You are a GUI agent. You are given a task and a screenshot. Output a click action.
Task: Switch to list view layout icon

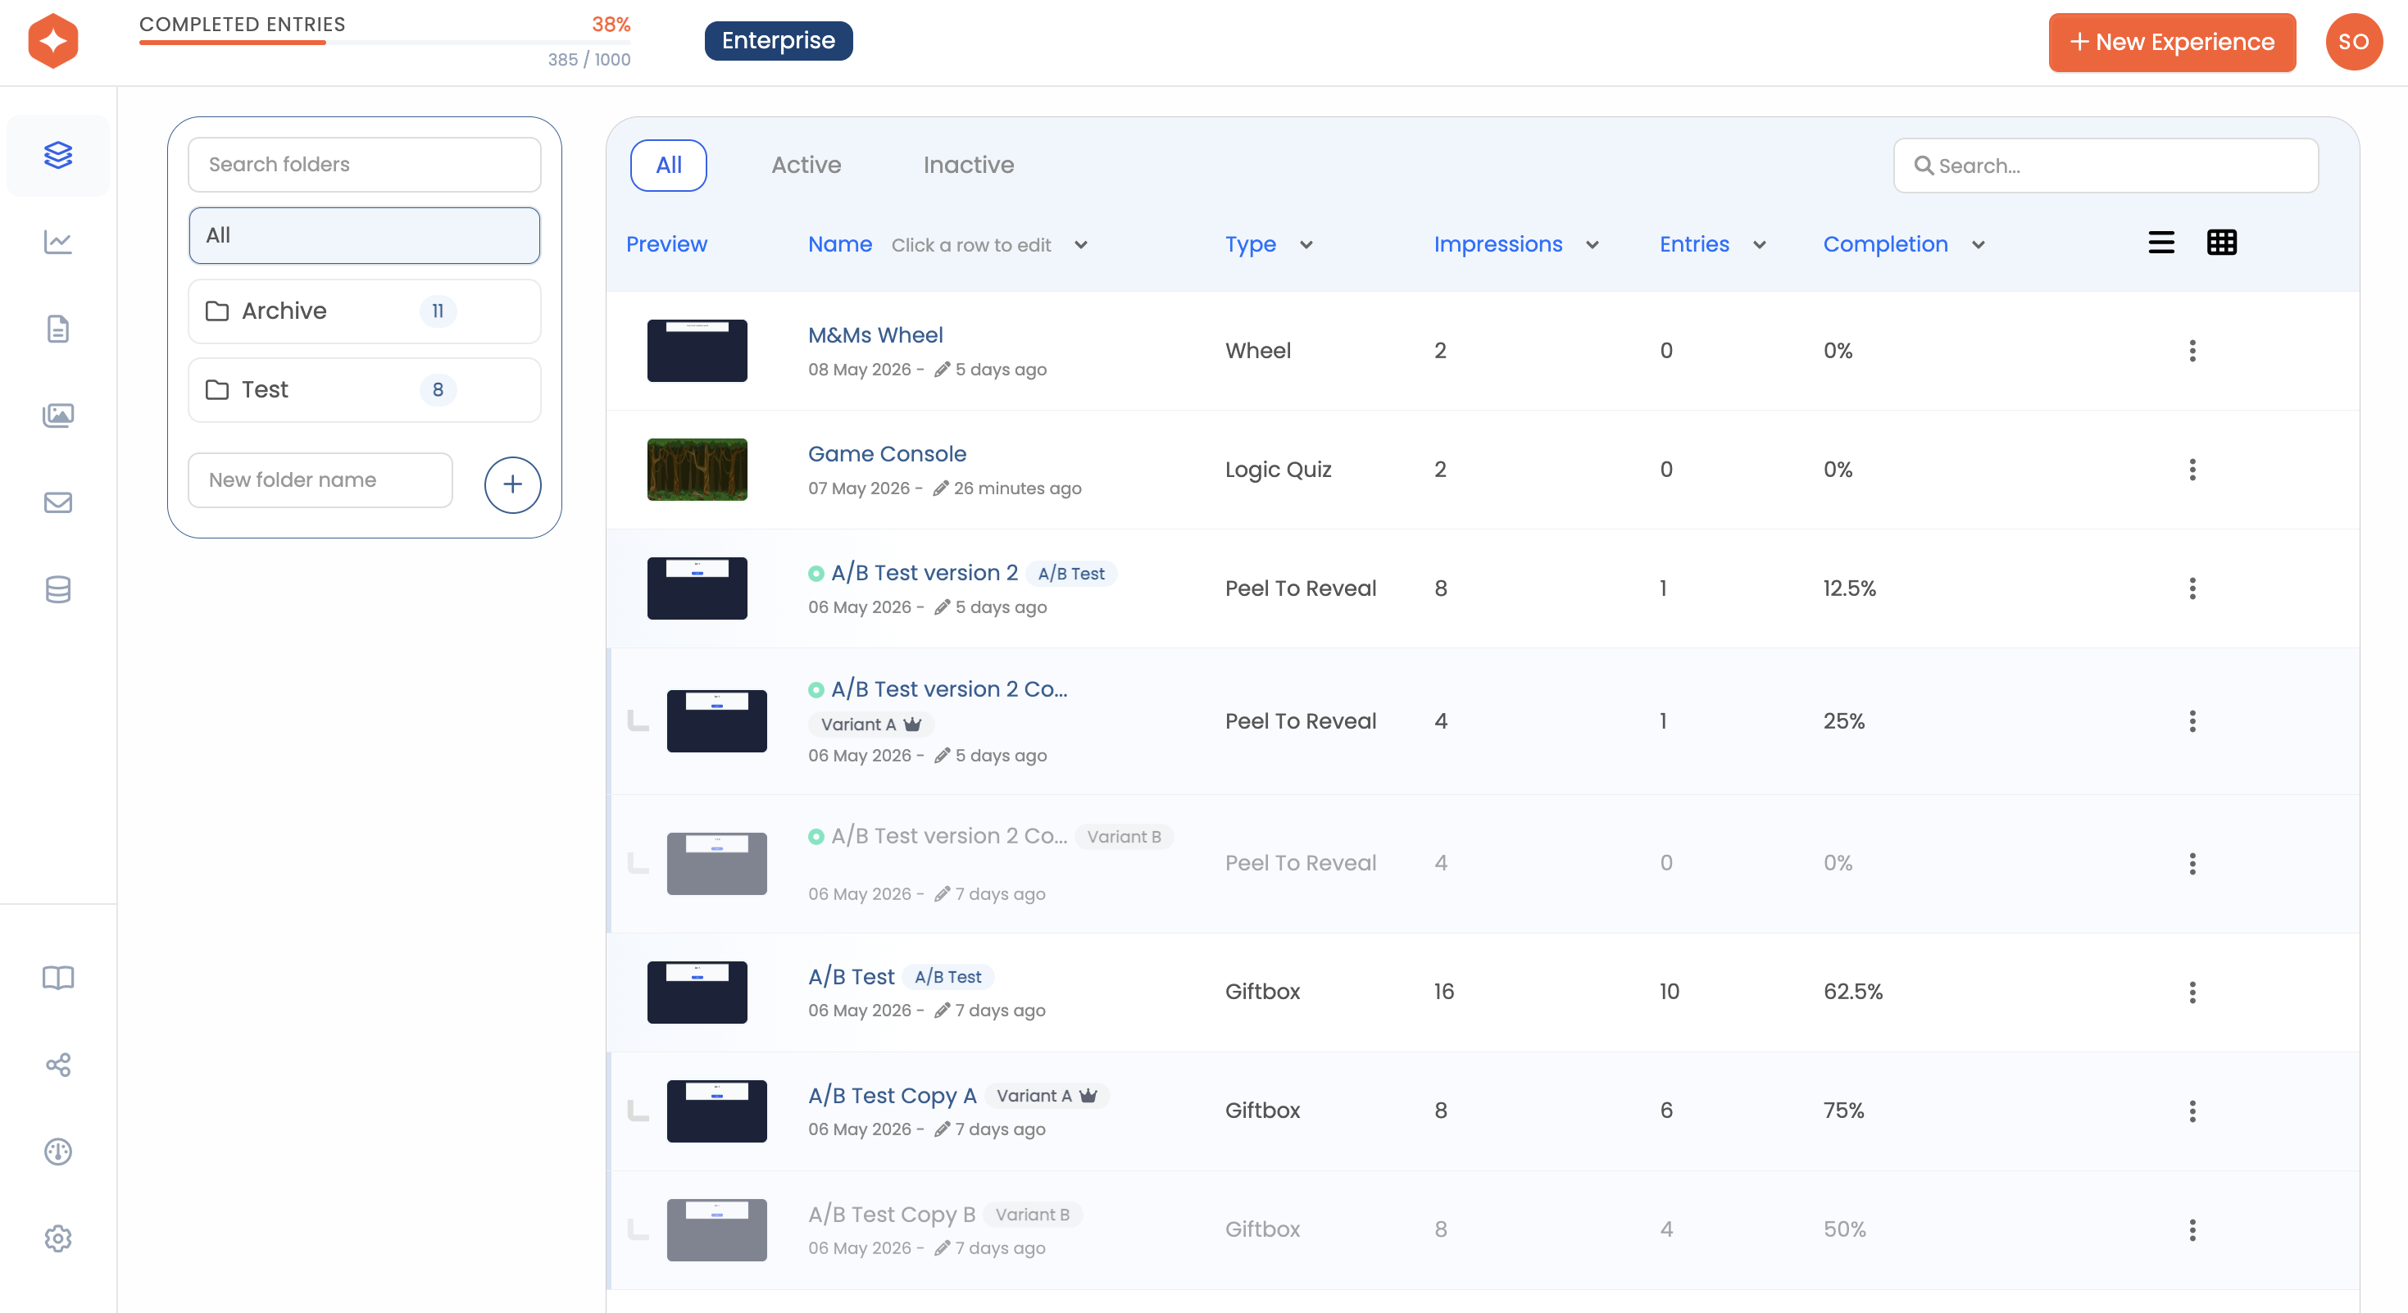[2160, 243]
